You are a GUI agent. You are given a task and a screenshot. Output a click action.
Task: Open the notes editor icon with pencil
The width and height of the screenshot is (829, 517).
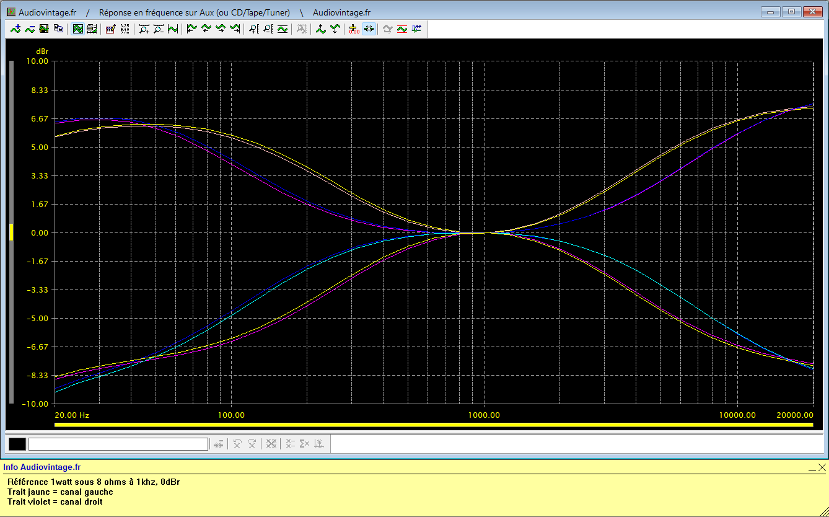click(111, 29)
